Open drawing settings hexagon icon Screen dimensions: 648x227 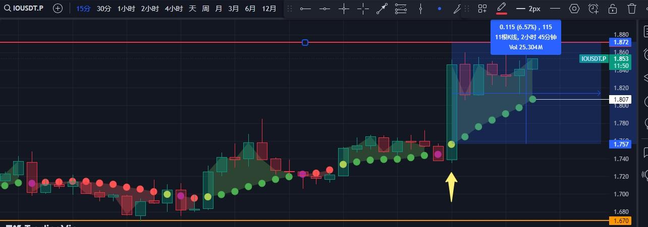point(574,9)
